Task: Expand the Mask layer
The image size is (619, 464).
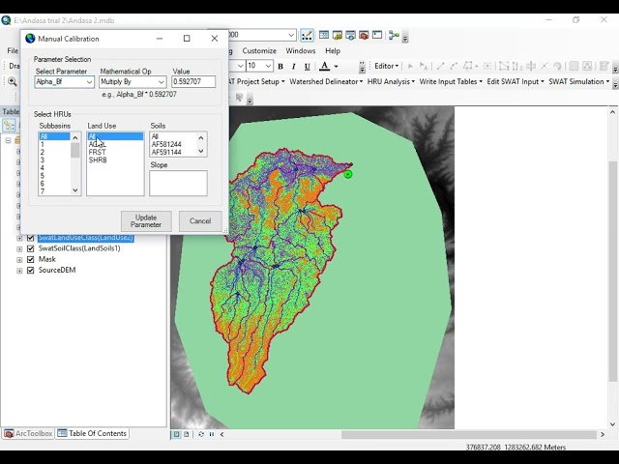Action: pyautogui.click(x=19, y=260)
